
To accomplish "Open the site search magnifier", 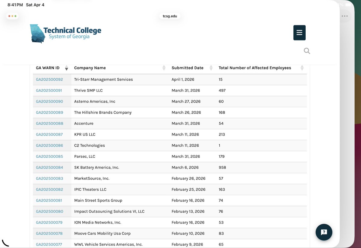I will pos(307,51).
